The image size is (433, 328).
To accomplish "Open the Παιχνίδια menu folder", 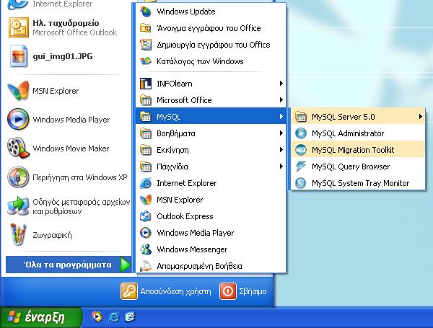I will pos(211,167).
